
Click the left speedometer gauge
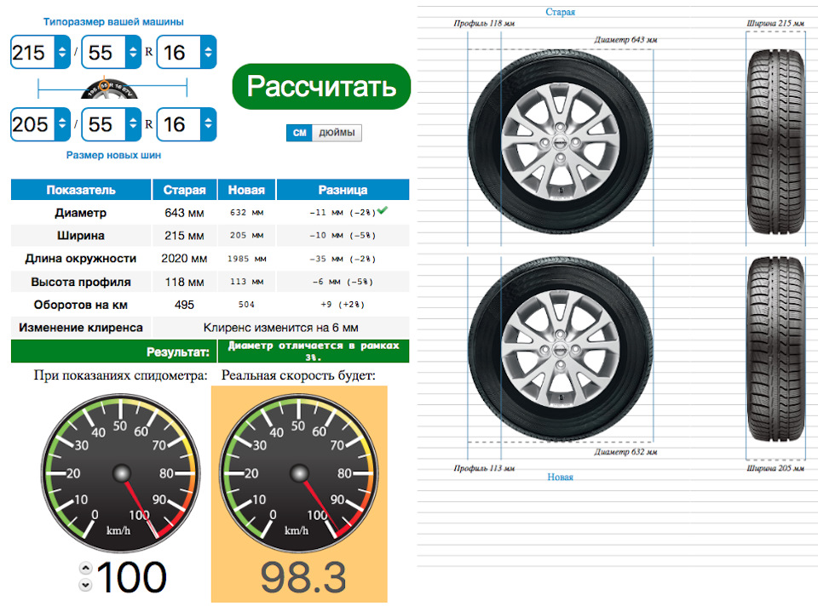pos(121,473)
